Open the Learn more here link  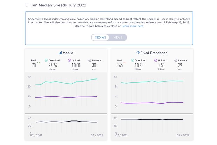click(x=132, y=26)
